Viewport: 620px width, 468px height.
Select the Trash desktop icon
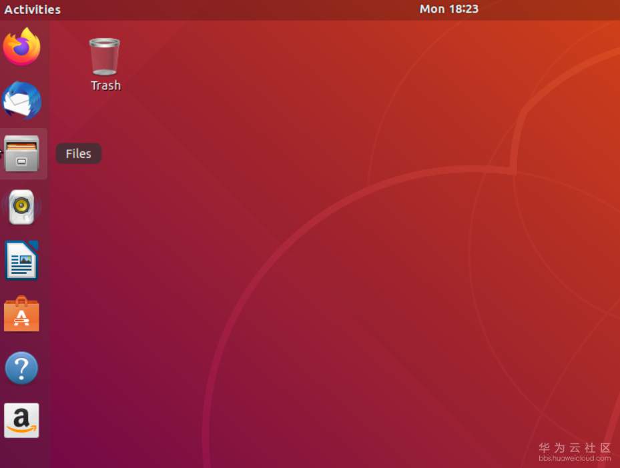105,65
